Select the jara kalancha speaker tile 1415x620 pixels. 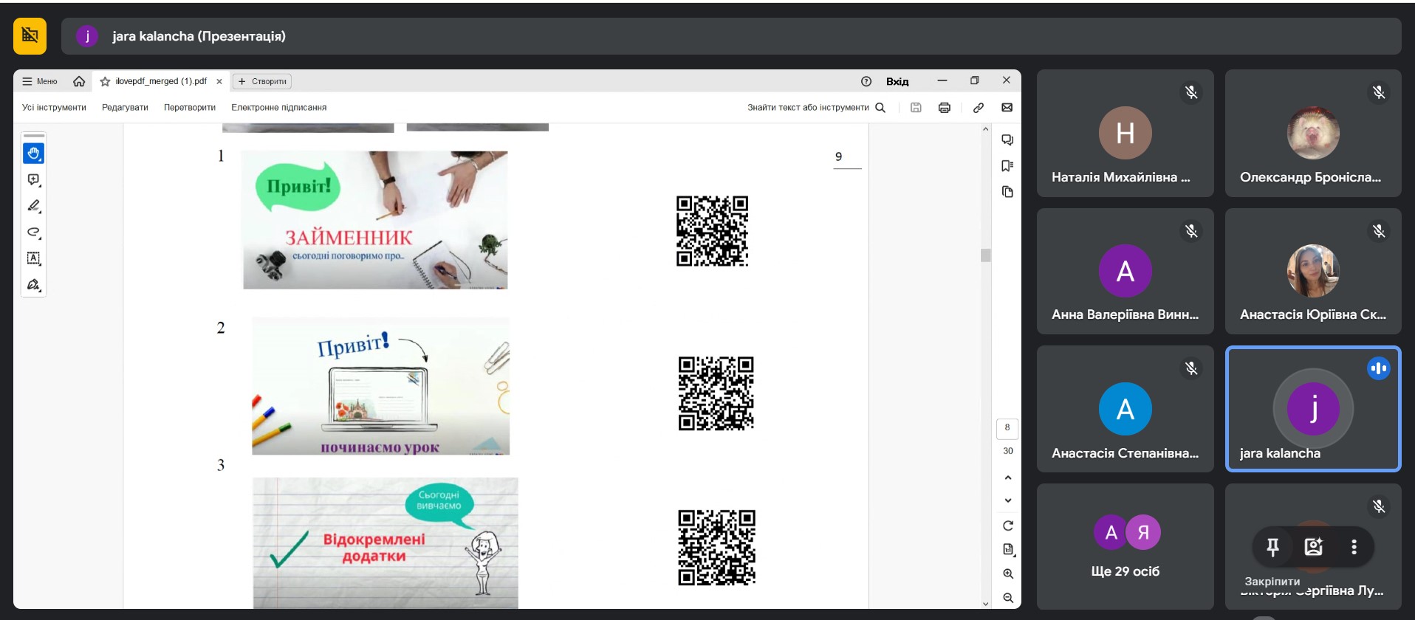pyautogui.click(x=1313, y=409)
